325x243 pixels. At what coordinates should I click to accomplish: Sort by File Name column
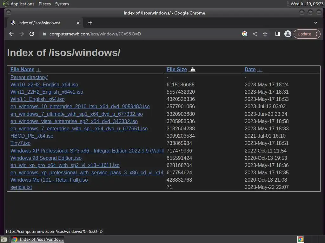click(23, 69)
